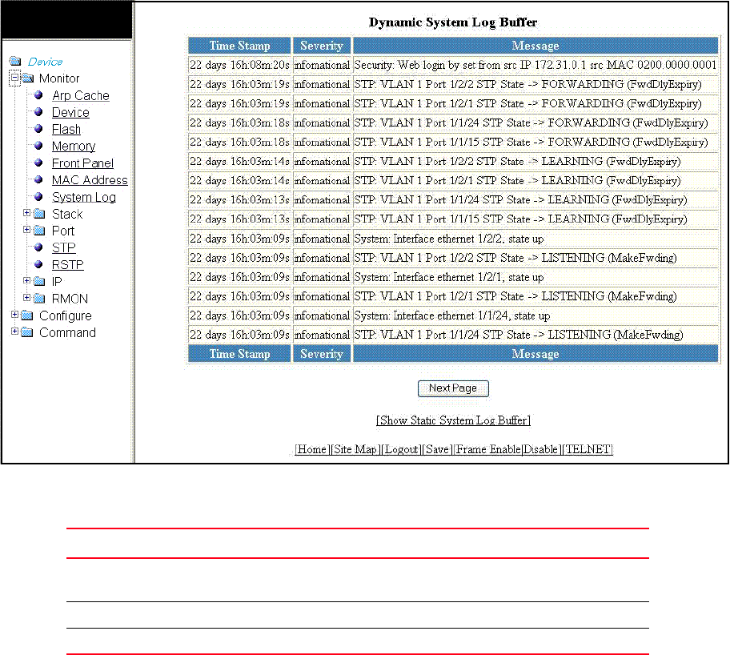Click the Configure folder icon

pos(27,315)
